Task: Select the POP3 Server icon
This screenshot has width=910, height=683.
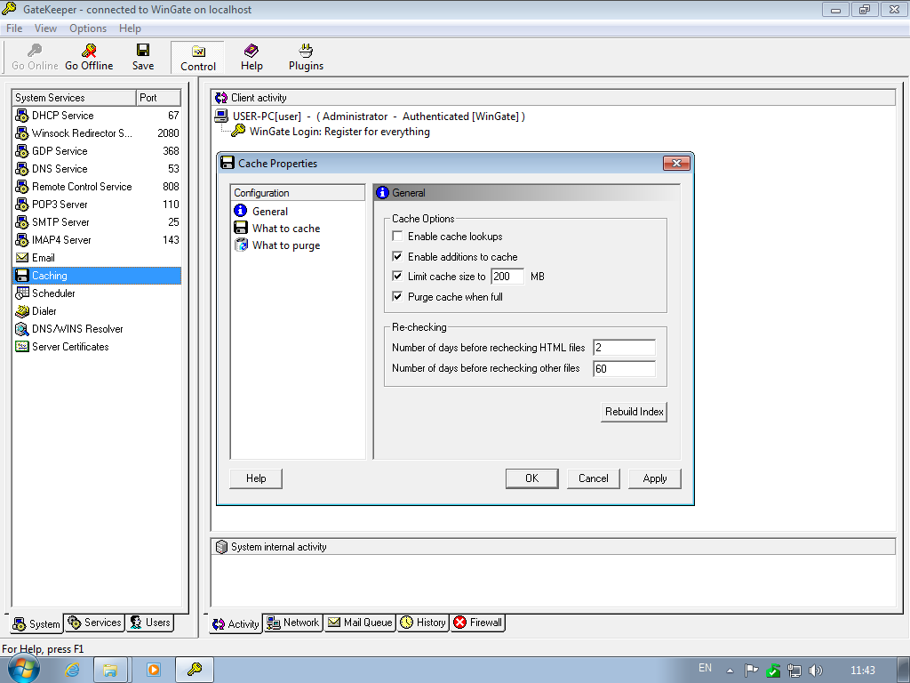Action: pyautogui.click(x=22, y=205)
